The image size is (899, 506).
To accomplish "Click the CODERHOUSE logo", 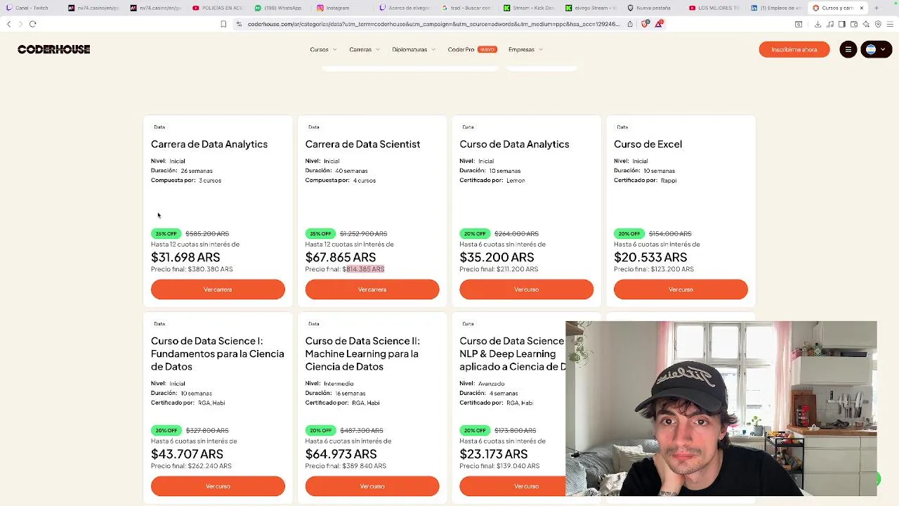I will [x=54, y=49].
